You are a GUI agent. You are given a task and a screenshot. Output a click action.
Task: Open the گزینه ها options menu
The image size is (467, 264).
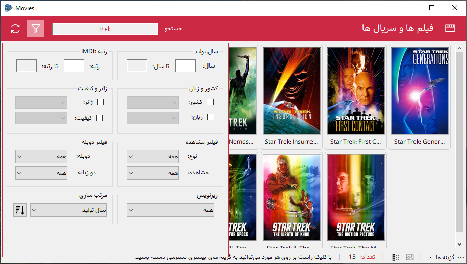[442, 257]
